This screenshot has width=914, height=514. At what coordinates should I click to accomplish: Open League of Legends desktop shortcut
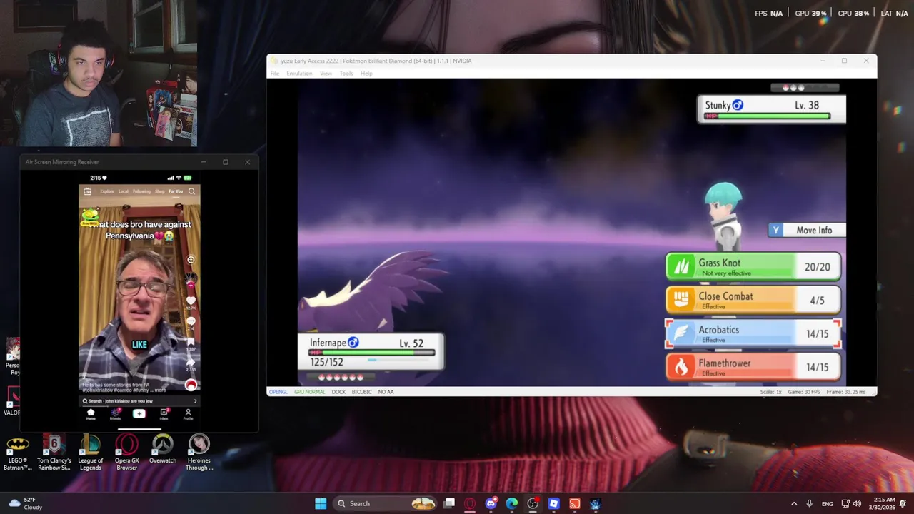tap(90, 453)
